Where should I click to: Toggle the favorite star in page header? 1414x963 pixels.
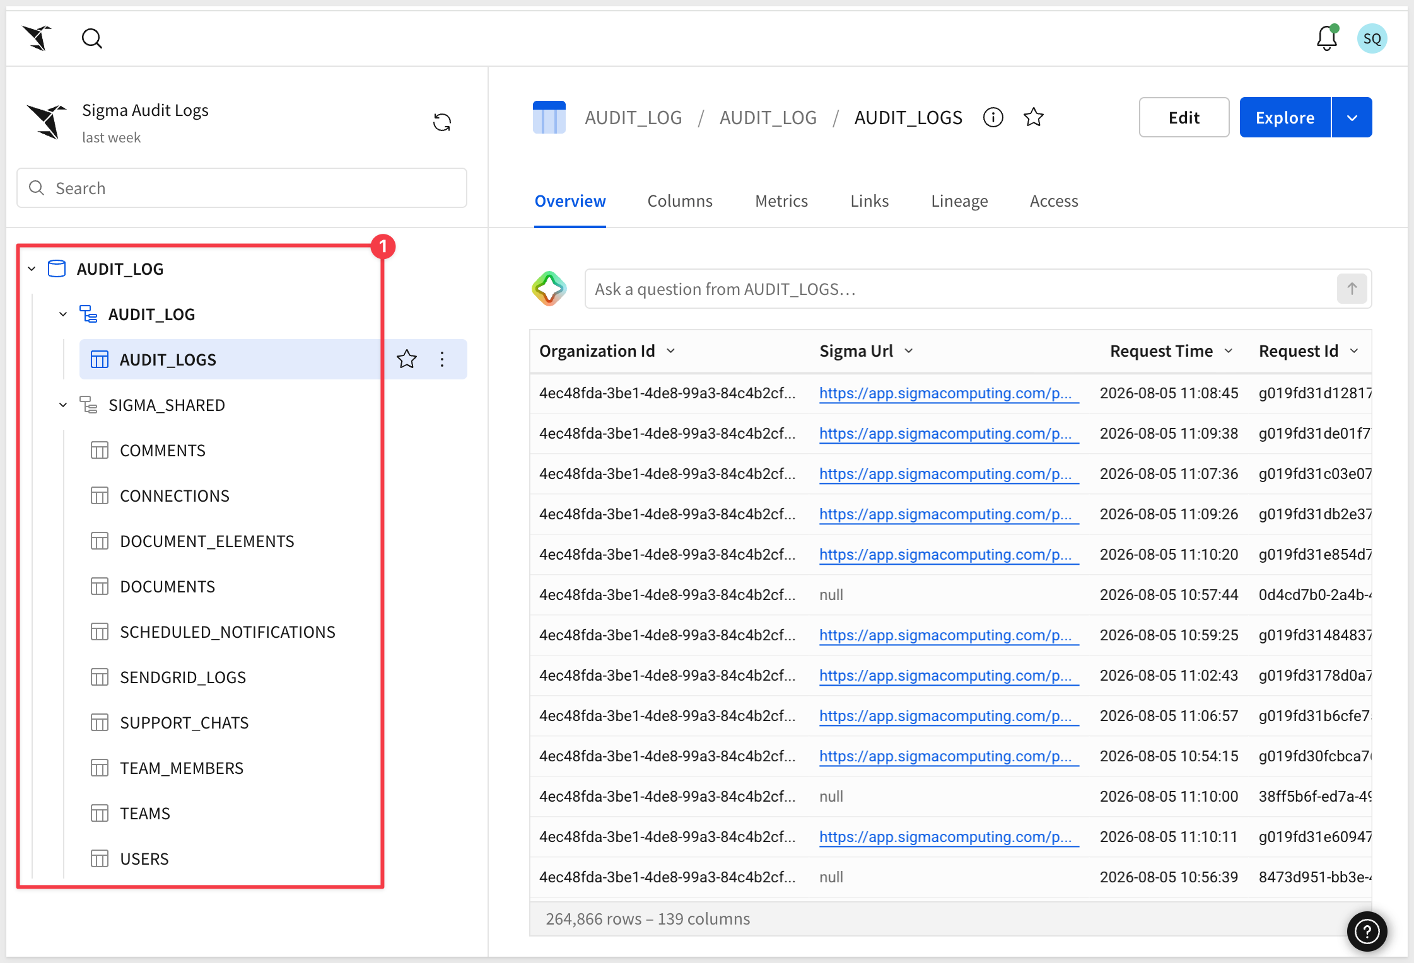pos(1034,117)
